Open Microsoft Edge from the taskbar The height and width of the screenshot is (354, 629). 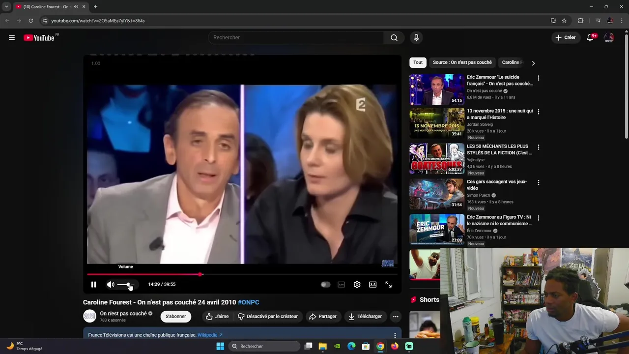tap(351, 346)
